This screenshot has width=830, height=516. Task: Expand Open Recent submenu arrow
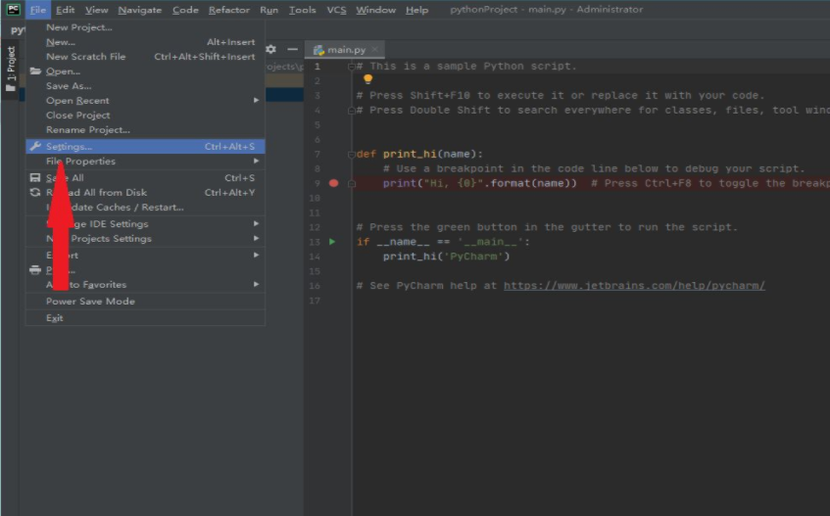point(256,100)
